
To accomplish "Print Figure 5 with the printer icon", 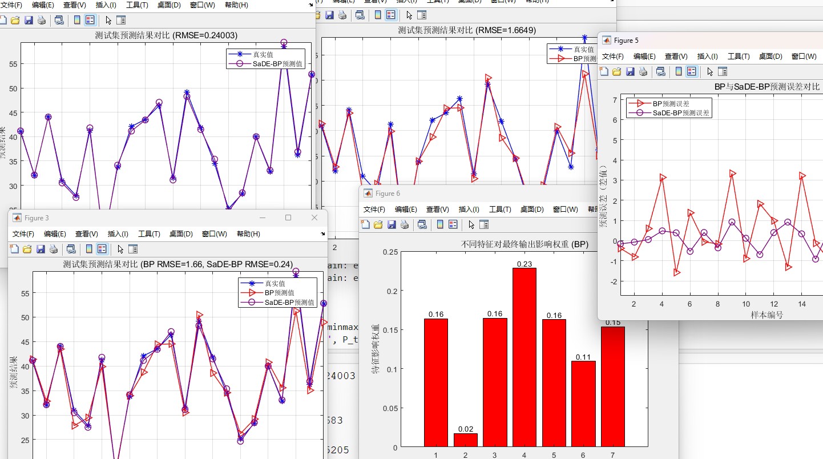I will point(643,71).
